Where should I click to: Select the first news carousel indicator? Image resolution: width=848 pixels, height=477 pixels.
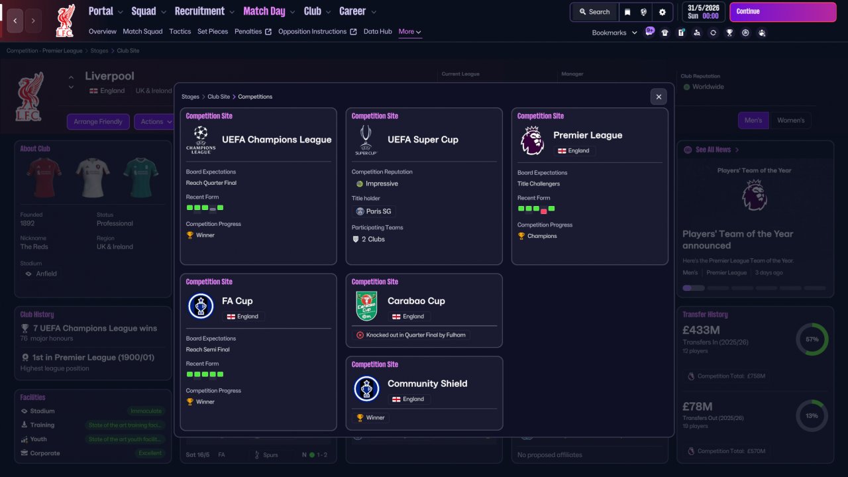[694, 288]
